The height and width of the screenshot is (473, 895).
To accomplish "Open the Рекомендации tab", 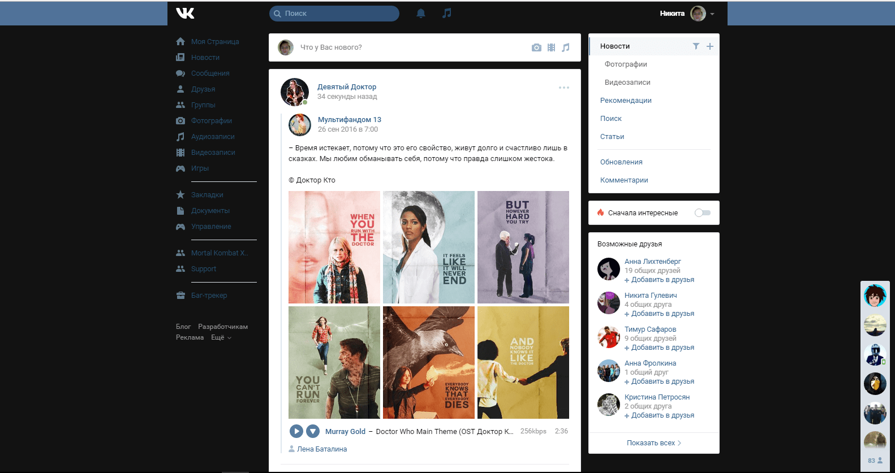I will point(626,100).
